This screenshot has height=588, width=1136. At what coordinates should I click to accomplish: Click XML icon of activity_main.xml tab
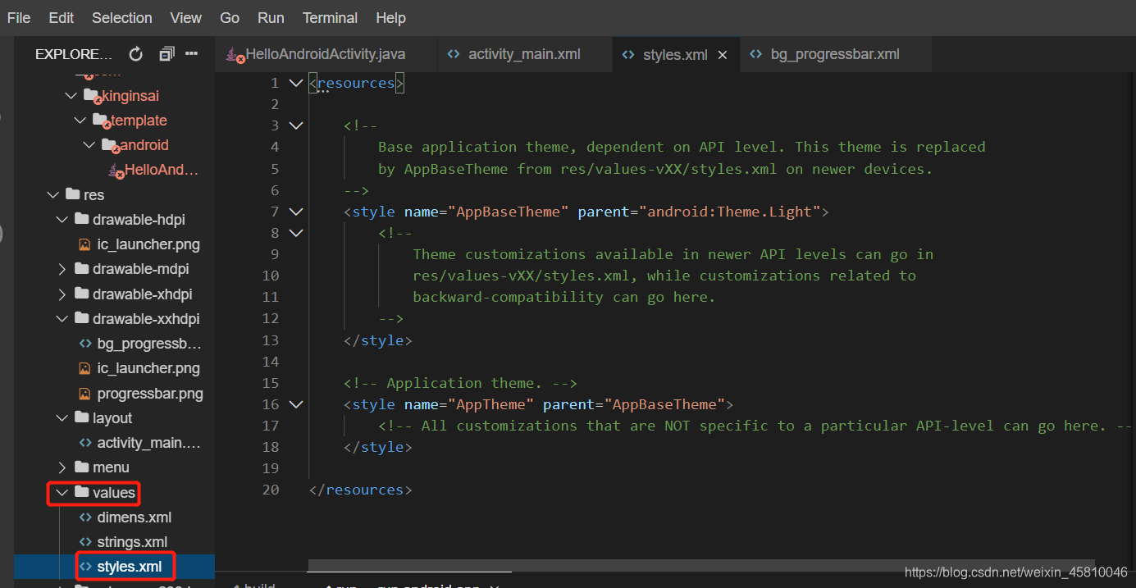click(454, 54)
